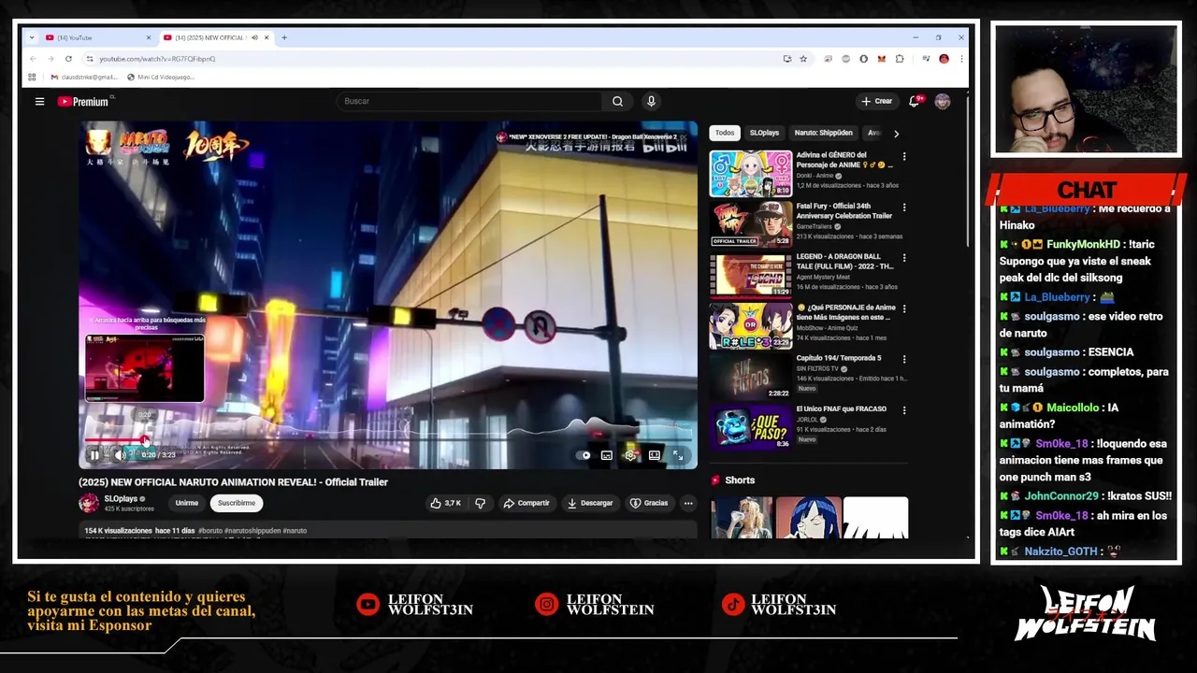Open more actions below the video

pyautogui.click(x=688, y=503)
